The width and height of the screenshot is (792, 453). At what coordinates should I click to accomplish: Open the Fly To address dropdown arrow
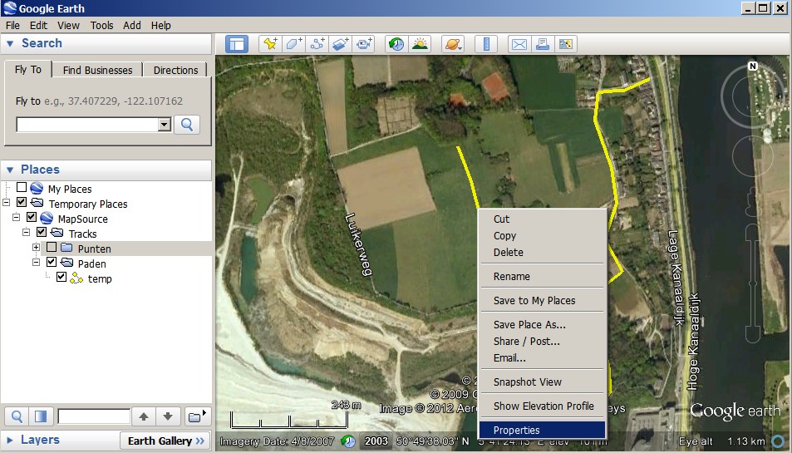pyautogui.click(x=165, y=125)
